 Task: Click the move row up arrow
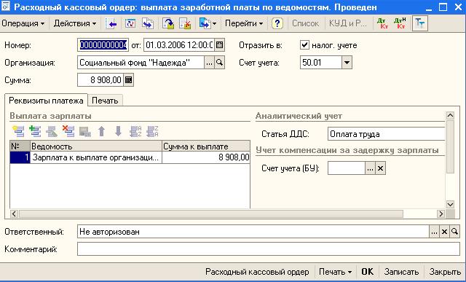click(102, 131)
